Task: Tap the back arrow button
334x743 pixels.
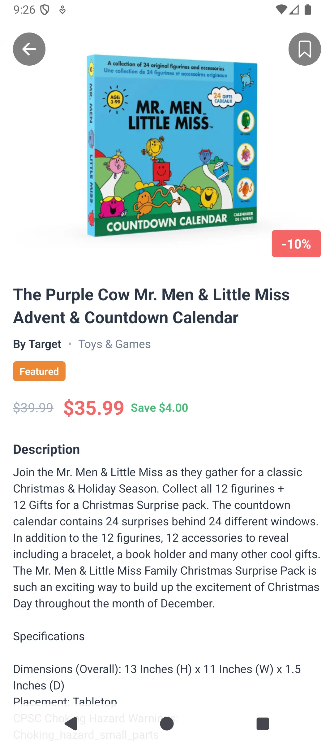Action: coord(29,49)
